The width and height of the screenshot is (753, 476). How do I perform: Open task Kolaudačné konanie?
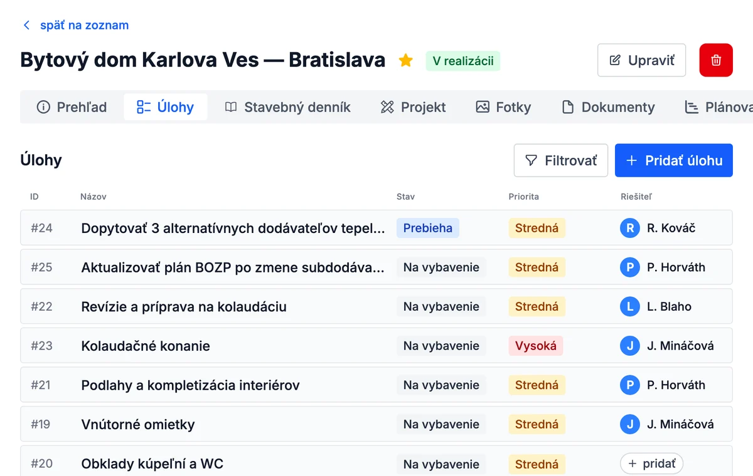146,346
